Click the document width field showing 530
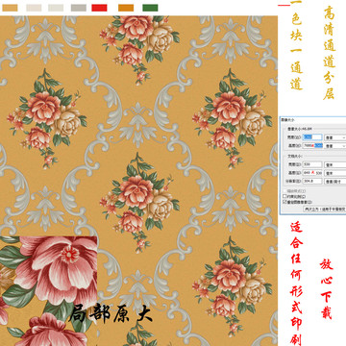This screenshot has width=346, height=346. [312, 164]
